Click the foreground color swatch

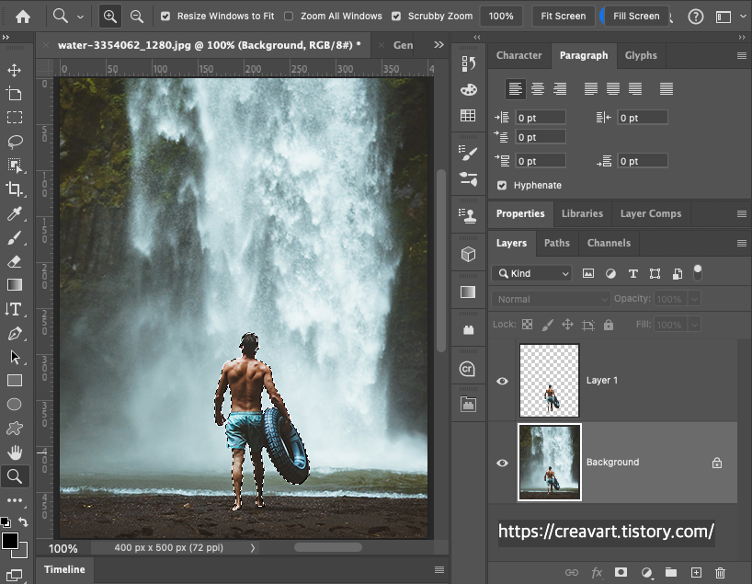point(10,541)
